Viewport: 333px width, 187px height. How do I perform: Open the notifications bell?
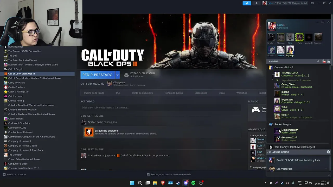pos(257,3)
